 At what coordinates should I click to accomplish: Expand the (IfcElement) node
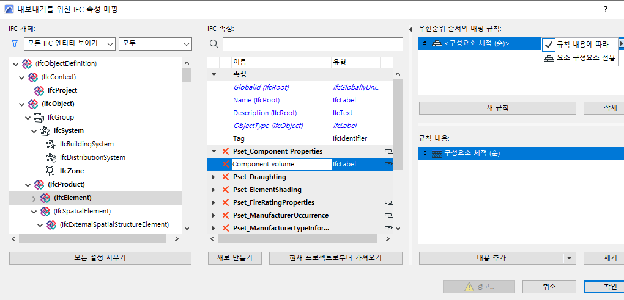(34, 198)
